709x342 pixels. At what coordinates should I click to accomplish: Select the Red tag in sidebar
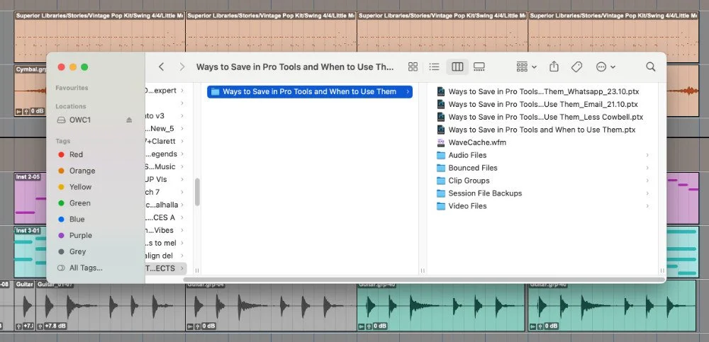[76, 154]
